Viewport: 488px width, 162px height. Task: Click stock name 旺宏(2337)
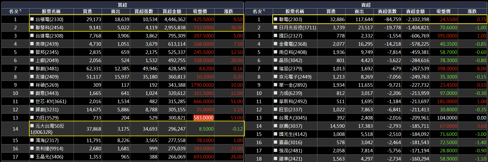(x=290, y=110)
